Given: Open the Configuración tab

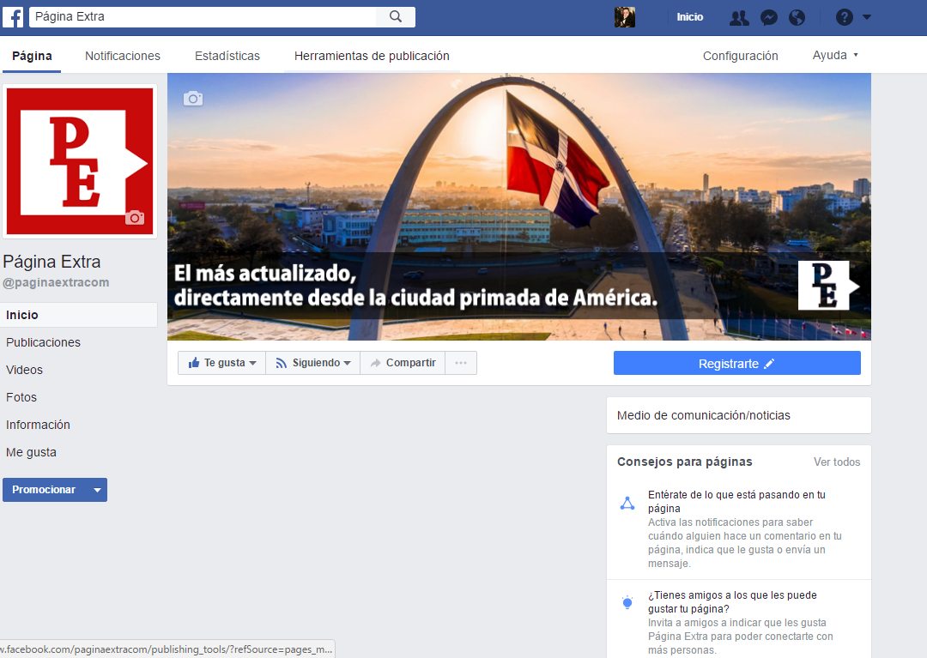Looking at the screenshot, I should point(740,56).
